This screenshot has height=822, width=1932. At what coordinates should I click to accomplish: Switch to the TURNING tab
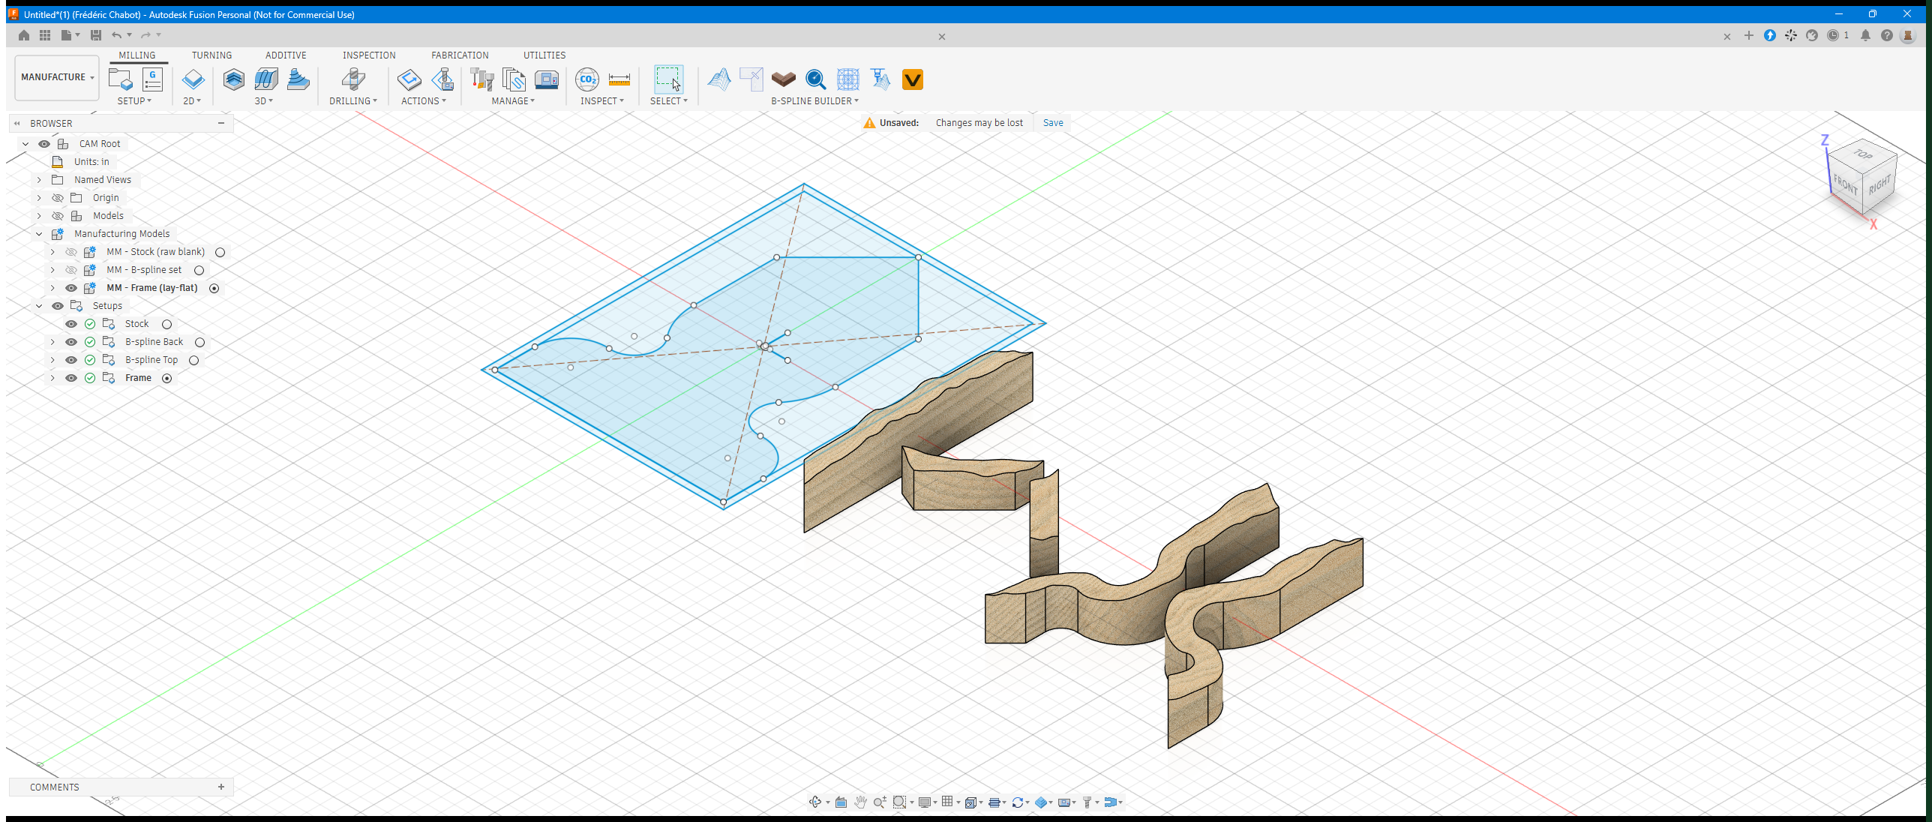tap(211, 55)
